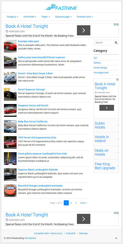Image resolution: width=123 pixels, height=244 pixels.
Task: Click 'Book A Hotel Tonight' in bottom banner
Action: [27, 215]
